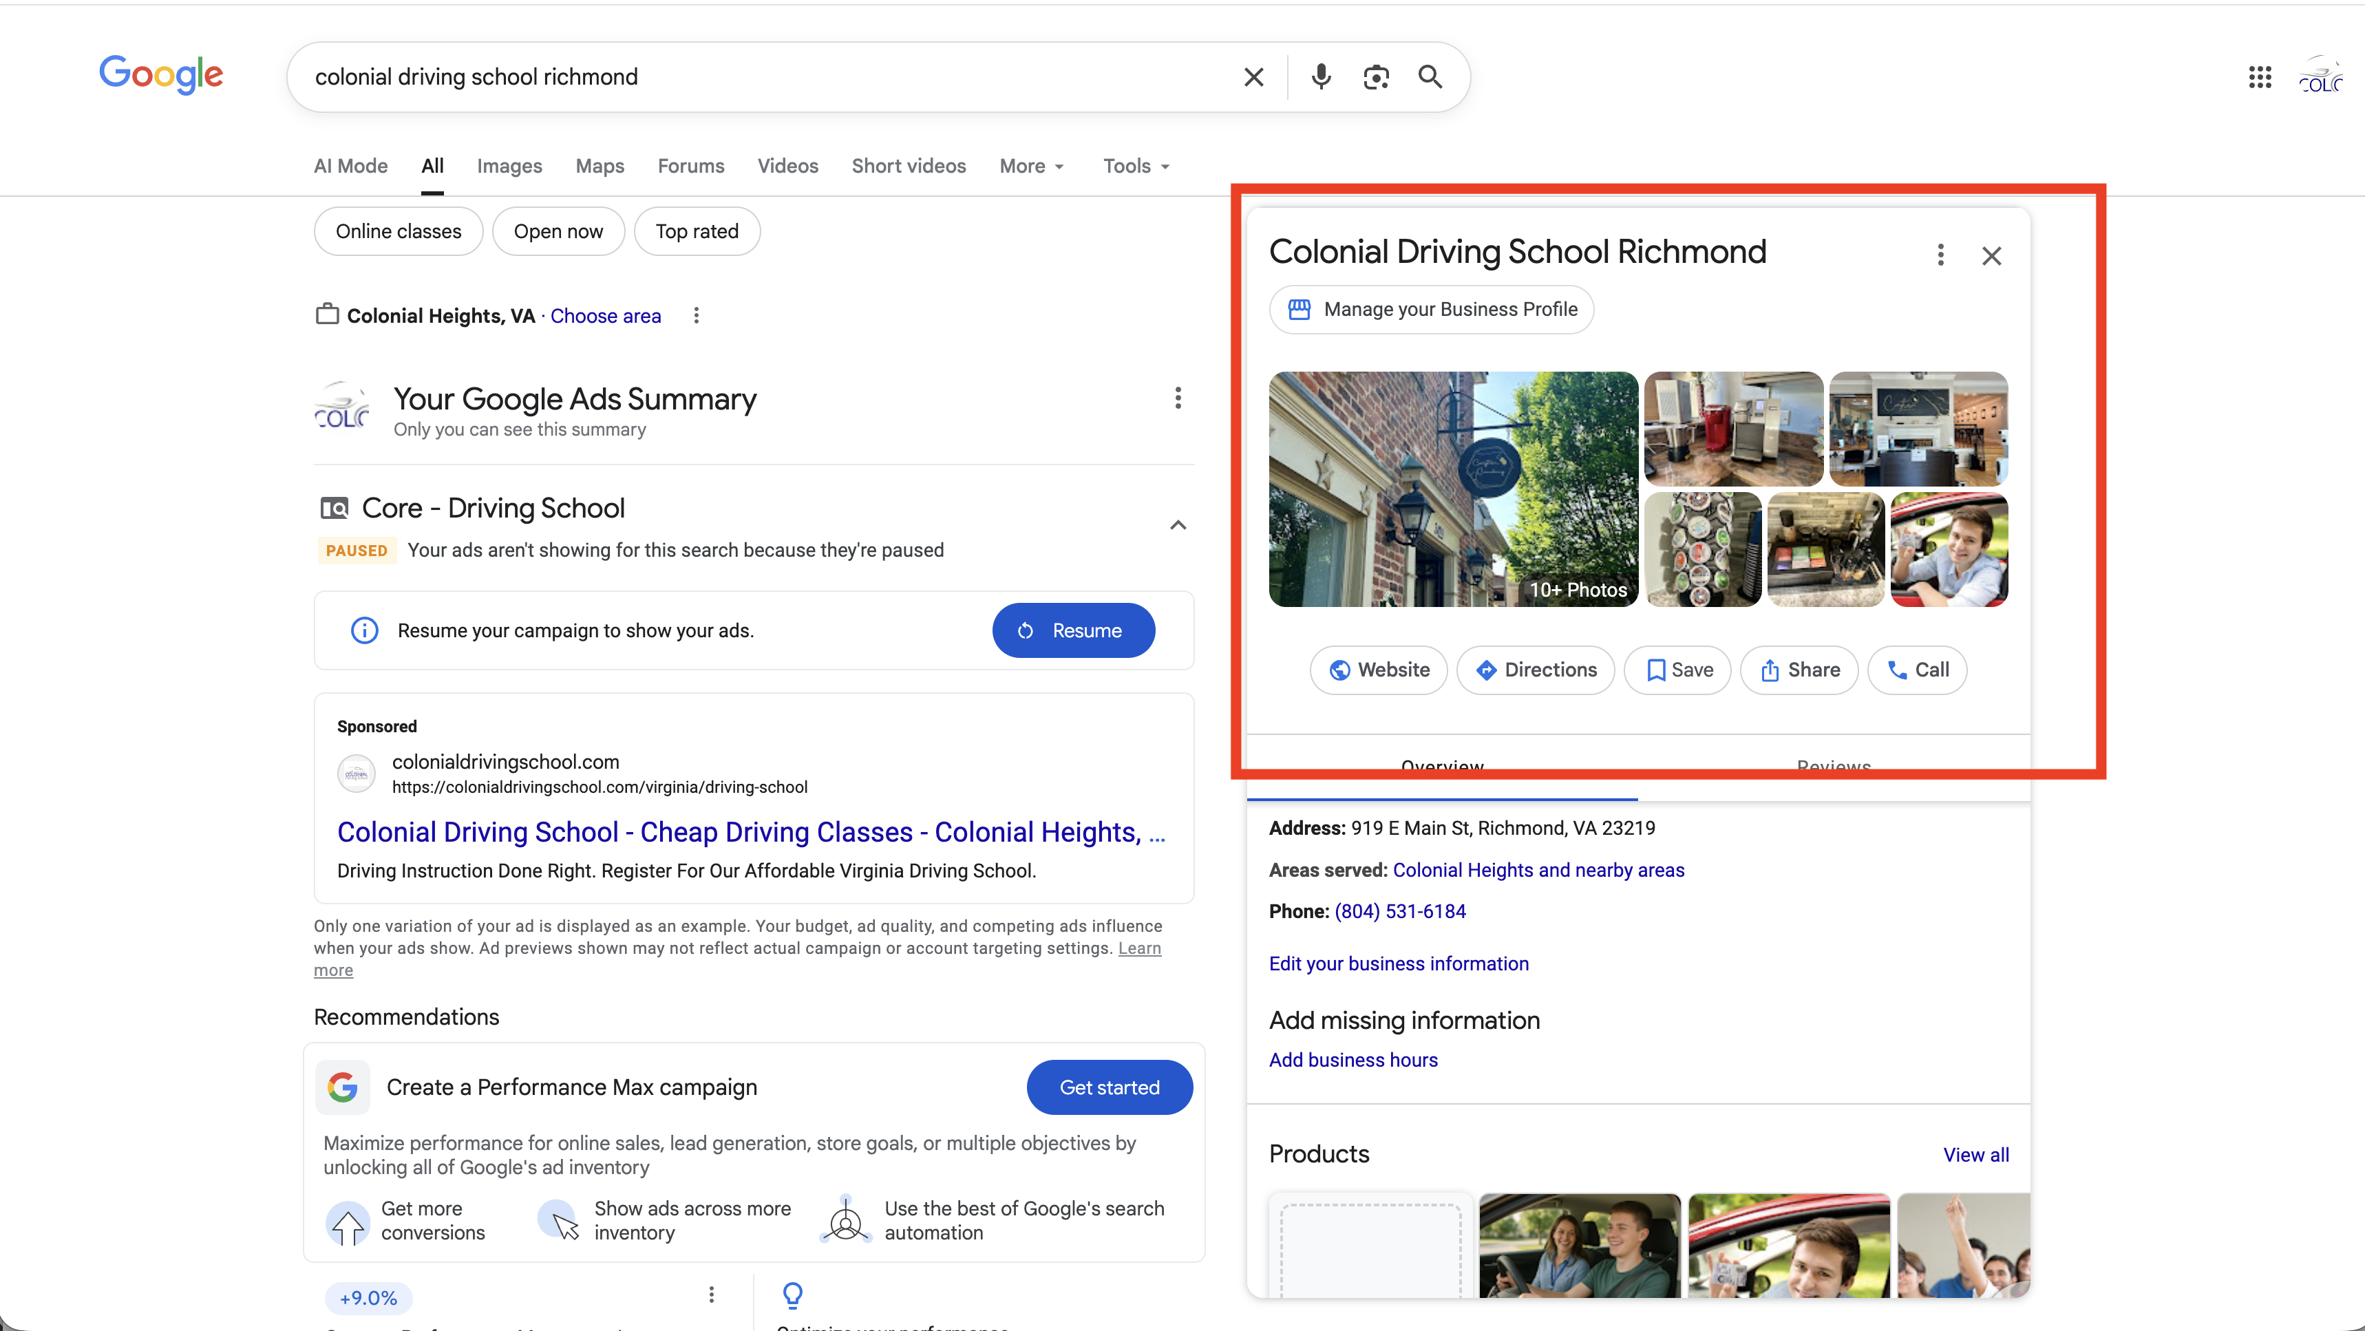
Task: Click Add business hours
Action: pos(1353,1061)
